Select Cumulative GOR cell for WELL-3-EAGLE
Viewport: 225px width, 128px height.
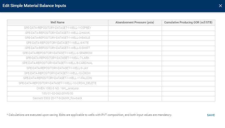pyautogui.click(x=188, y=38)
